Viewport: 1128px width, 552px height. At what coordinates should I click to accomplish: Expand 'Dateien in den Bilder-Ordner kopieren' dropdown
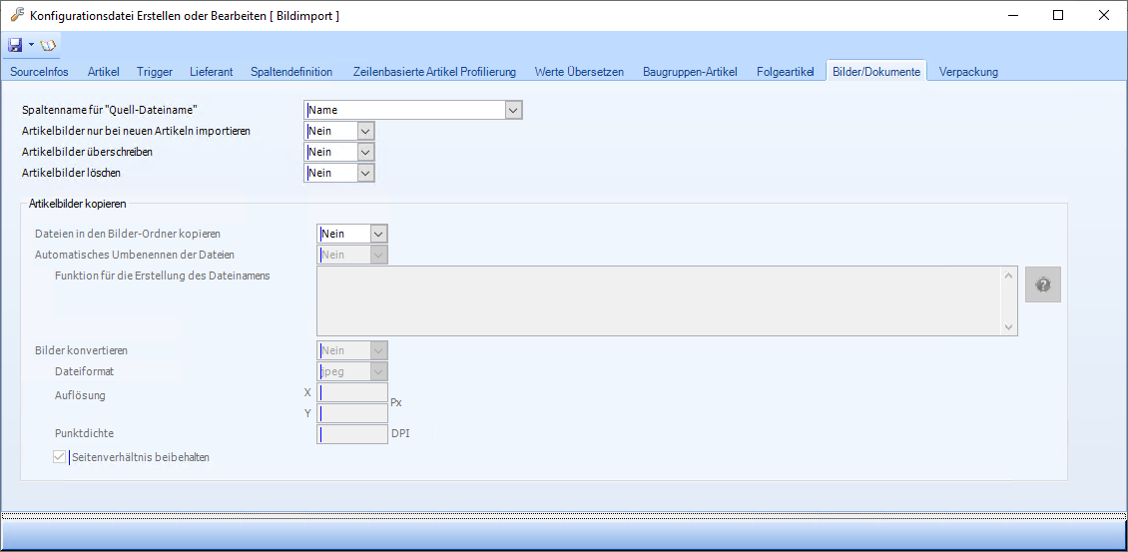coord(377,234)
